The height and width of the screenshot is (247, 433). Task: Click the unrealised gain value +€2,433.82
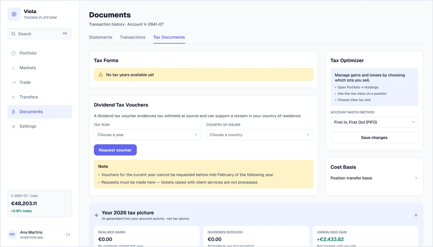(x=330, y=239)
